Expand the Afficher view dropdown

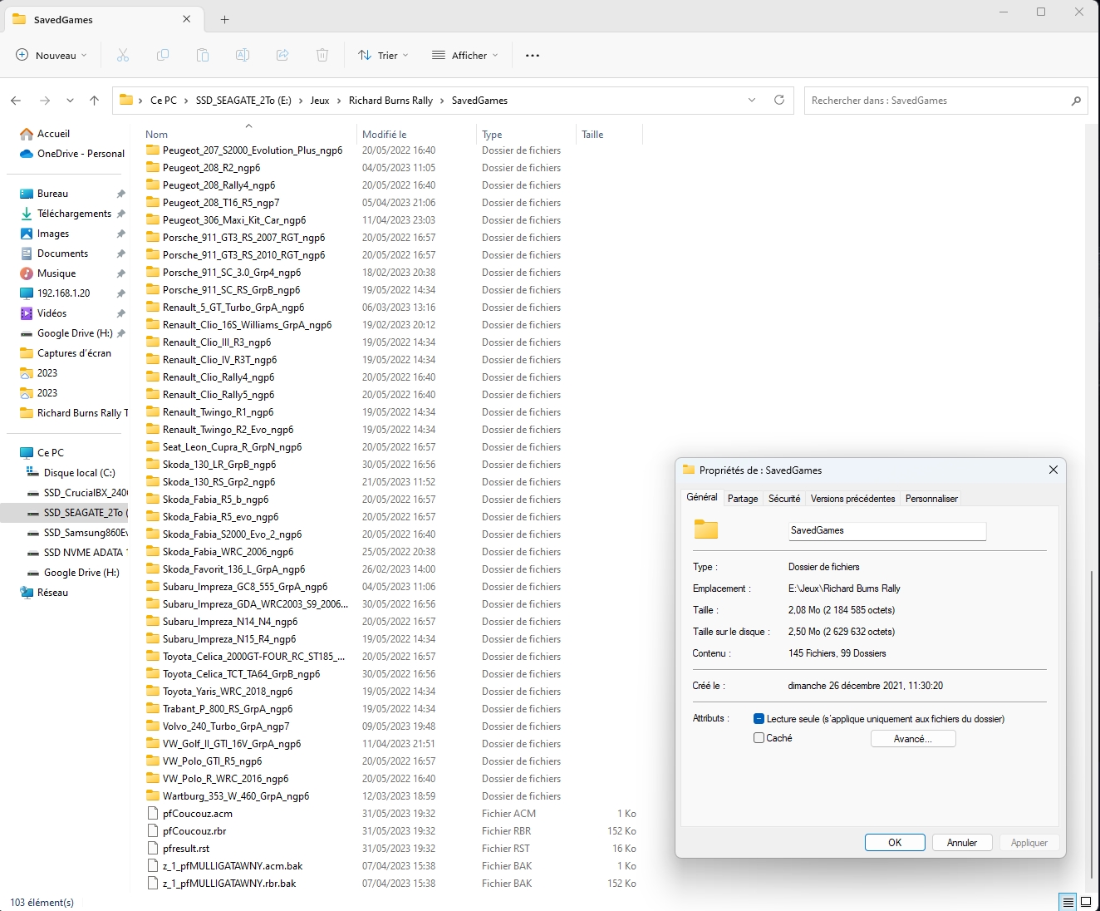[465, 56]
